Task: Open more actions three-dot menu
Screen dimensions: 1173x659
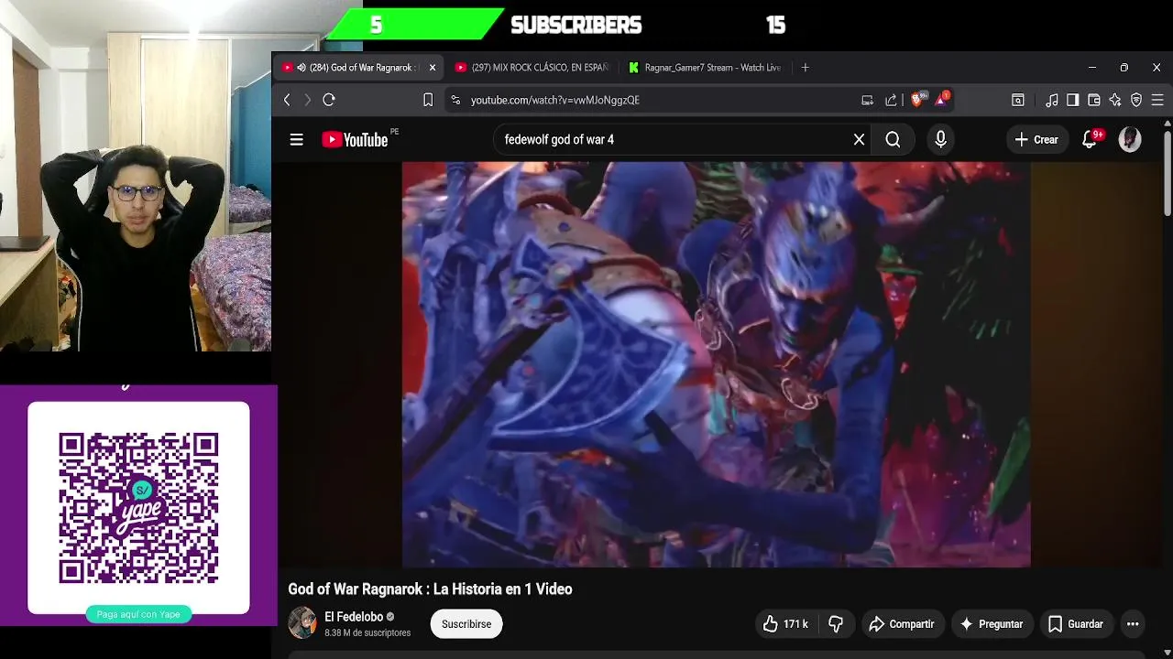Action: pos(1133,624)
